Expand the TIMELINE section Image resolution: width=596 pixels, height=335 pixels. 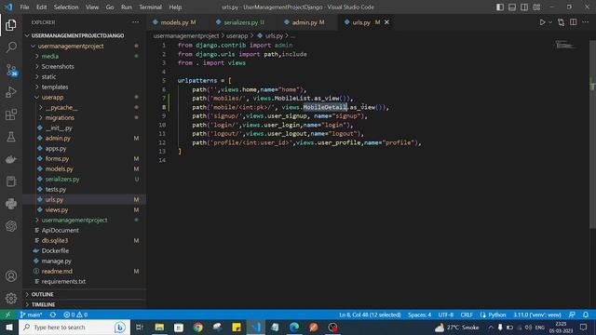[x=43, y=304]
